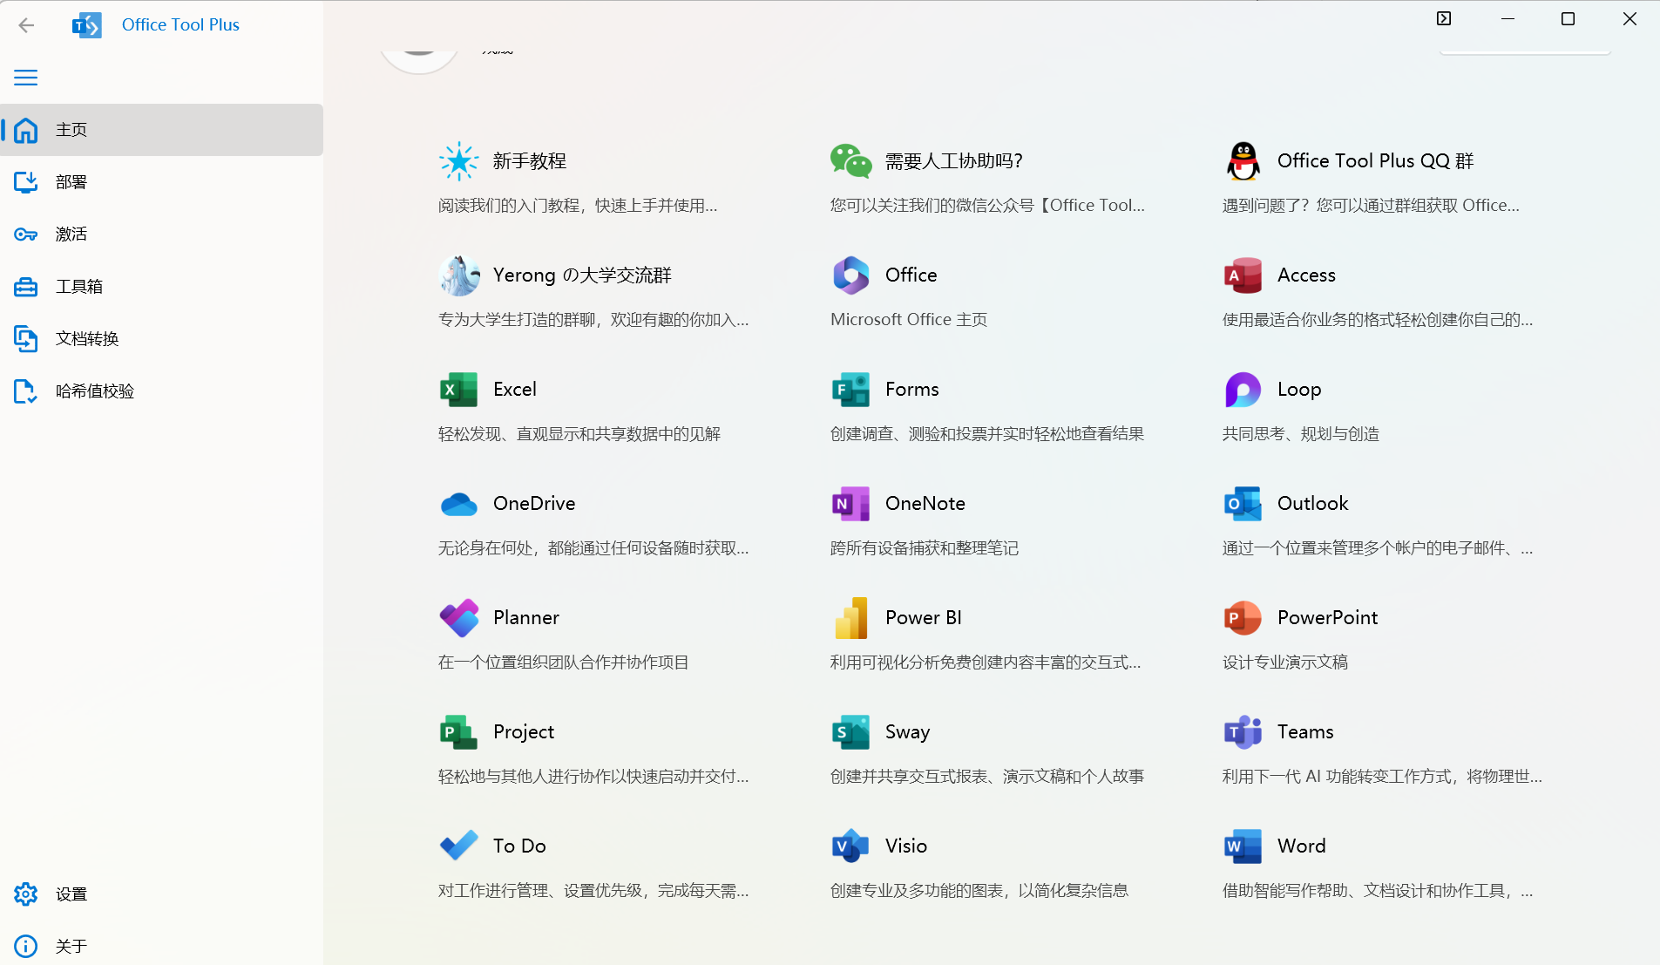The width and height of the screenshot is (1660, 965).
Task: Open the OneNote title link
Action: pyautogui.click(x=925, y=504)
